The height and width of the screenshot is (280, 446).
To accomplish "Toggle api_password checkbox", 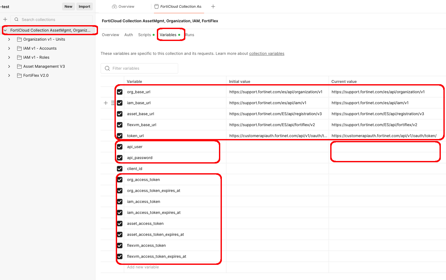I will tap(120, 158).
